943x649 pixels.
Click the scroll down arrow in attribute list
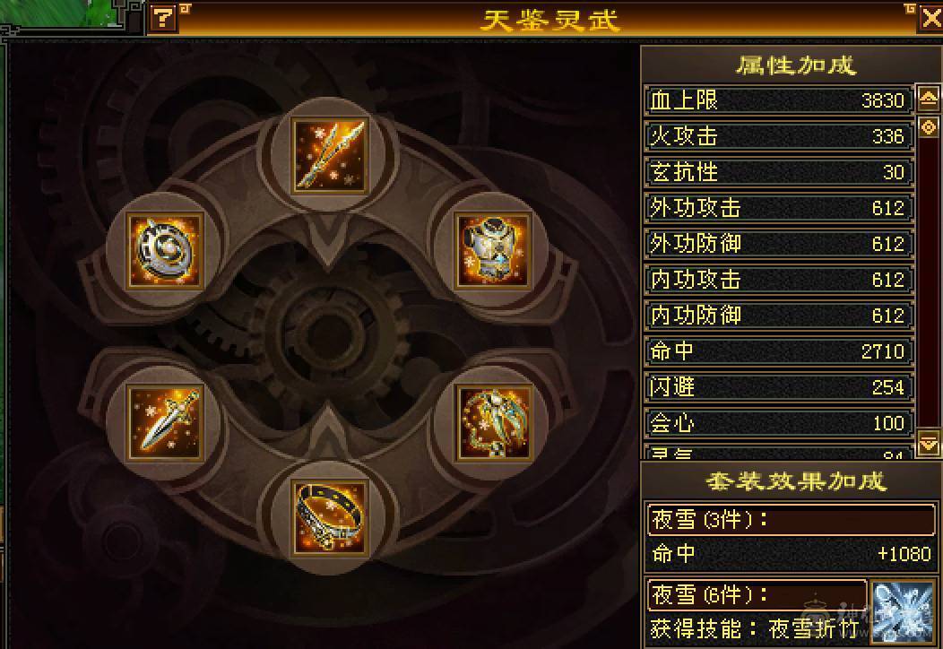tap(929, 444)
